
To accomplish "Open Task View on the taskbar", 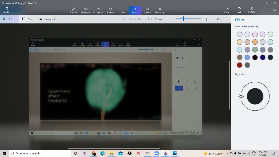I will 84,153.
